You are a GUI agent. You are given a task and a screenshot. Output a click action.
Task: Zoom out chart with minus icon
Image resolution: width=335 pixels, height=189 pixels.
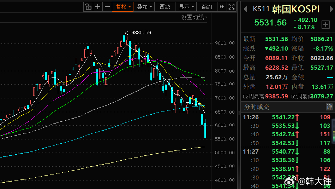pyautogui.click(x=107, y=7)
